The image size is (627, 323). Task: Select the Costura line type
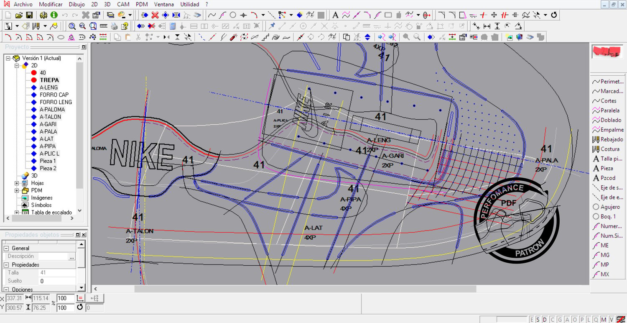(x=608, y=149)
